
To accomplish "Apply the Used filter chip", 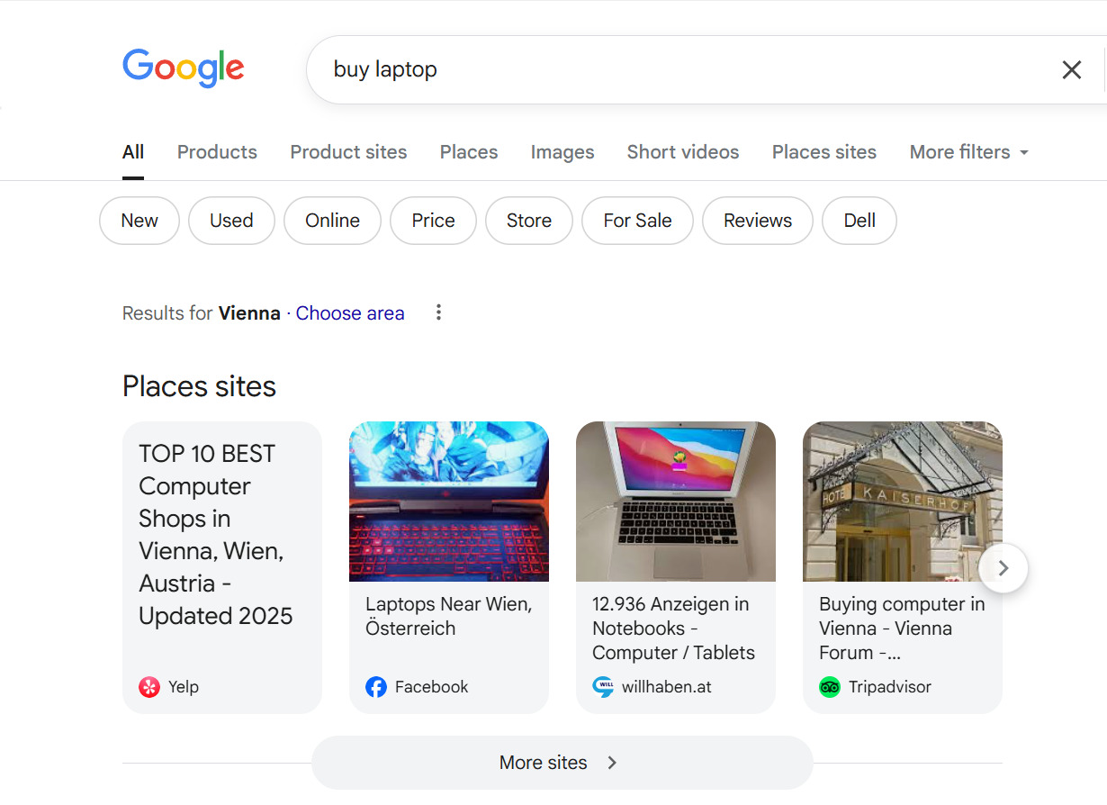I will [231, 221].
